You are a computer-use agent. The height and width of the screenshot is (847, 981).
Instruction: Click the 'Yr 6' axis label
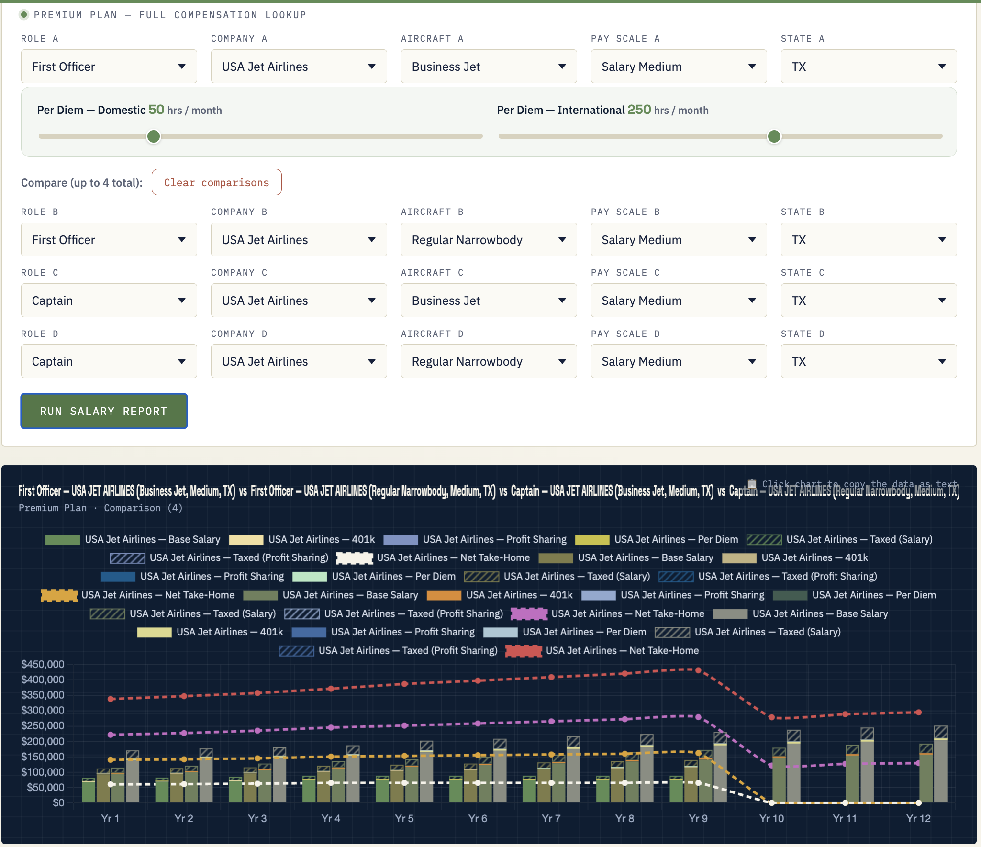pos(478,818)
